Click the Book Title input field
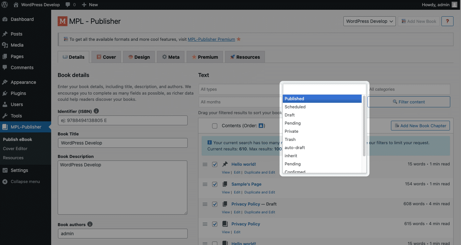 [x=122, y=143]
